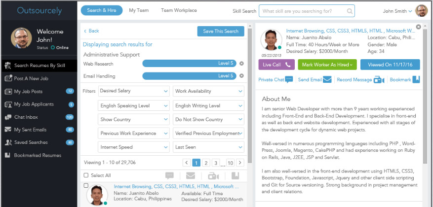Open the Desired Salary filter dropdown
Screen dimensions: 433x207
point(134,91)
